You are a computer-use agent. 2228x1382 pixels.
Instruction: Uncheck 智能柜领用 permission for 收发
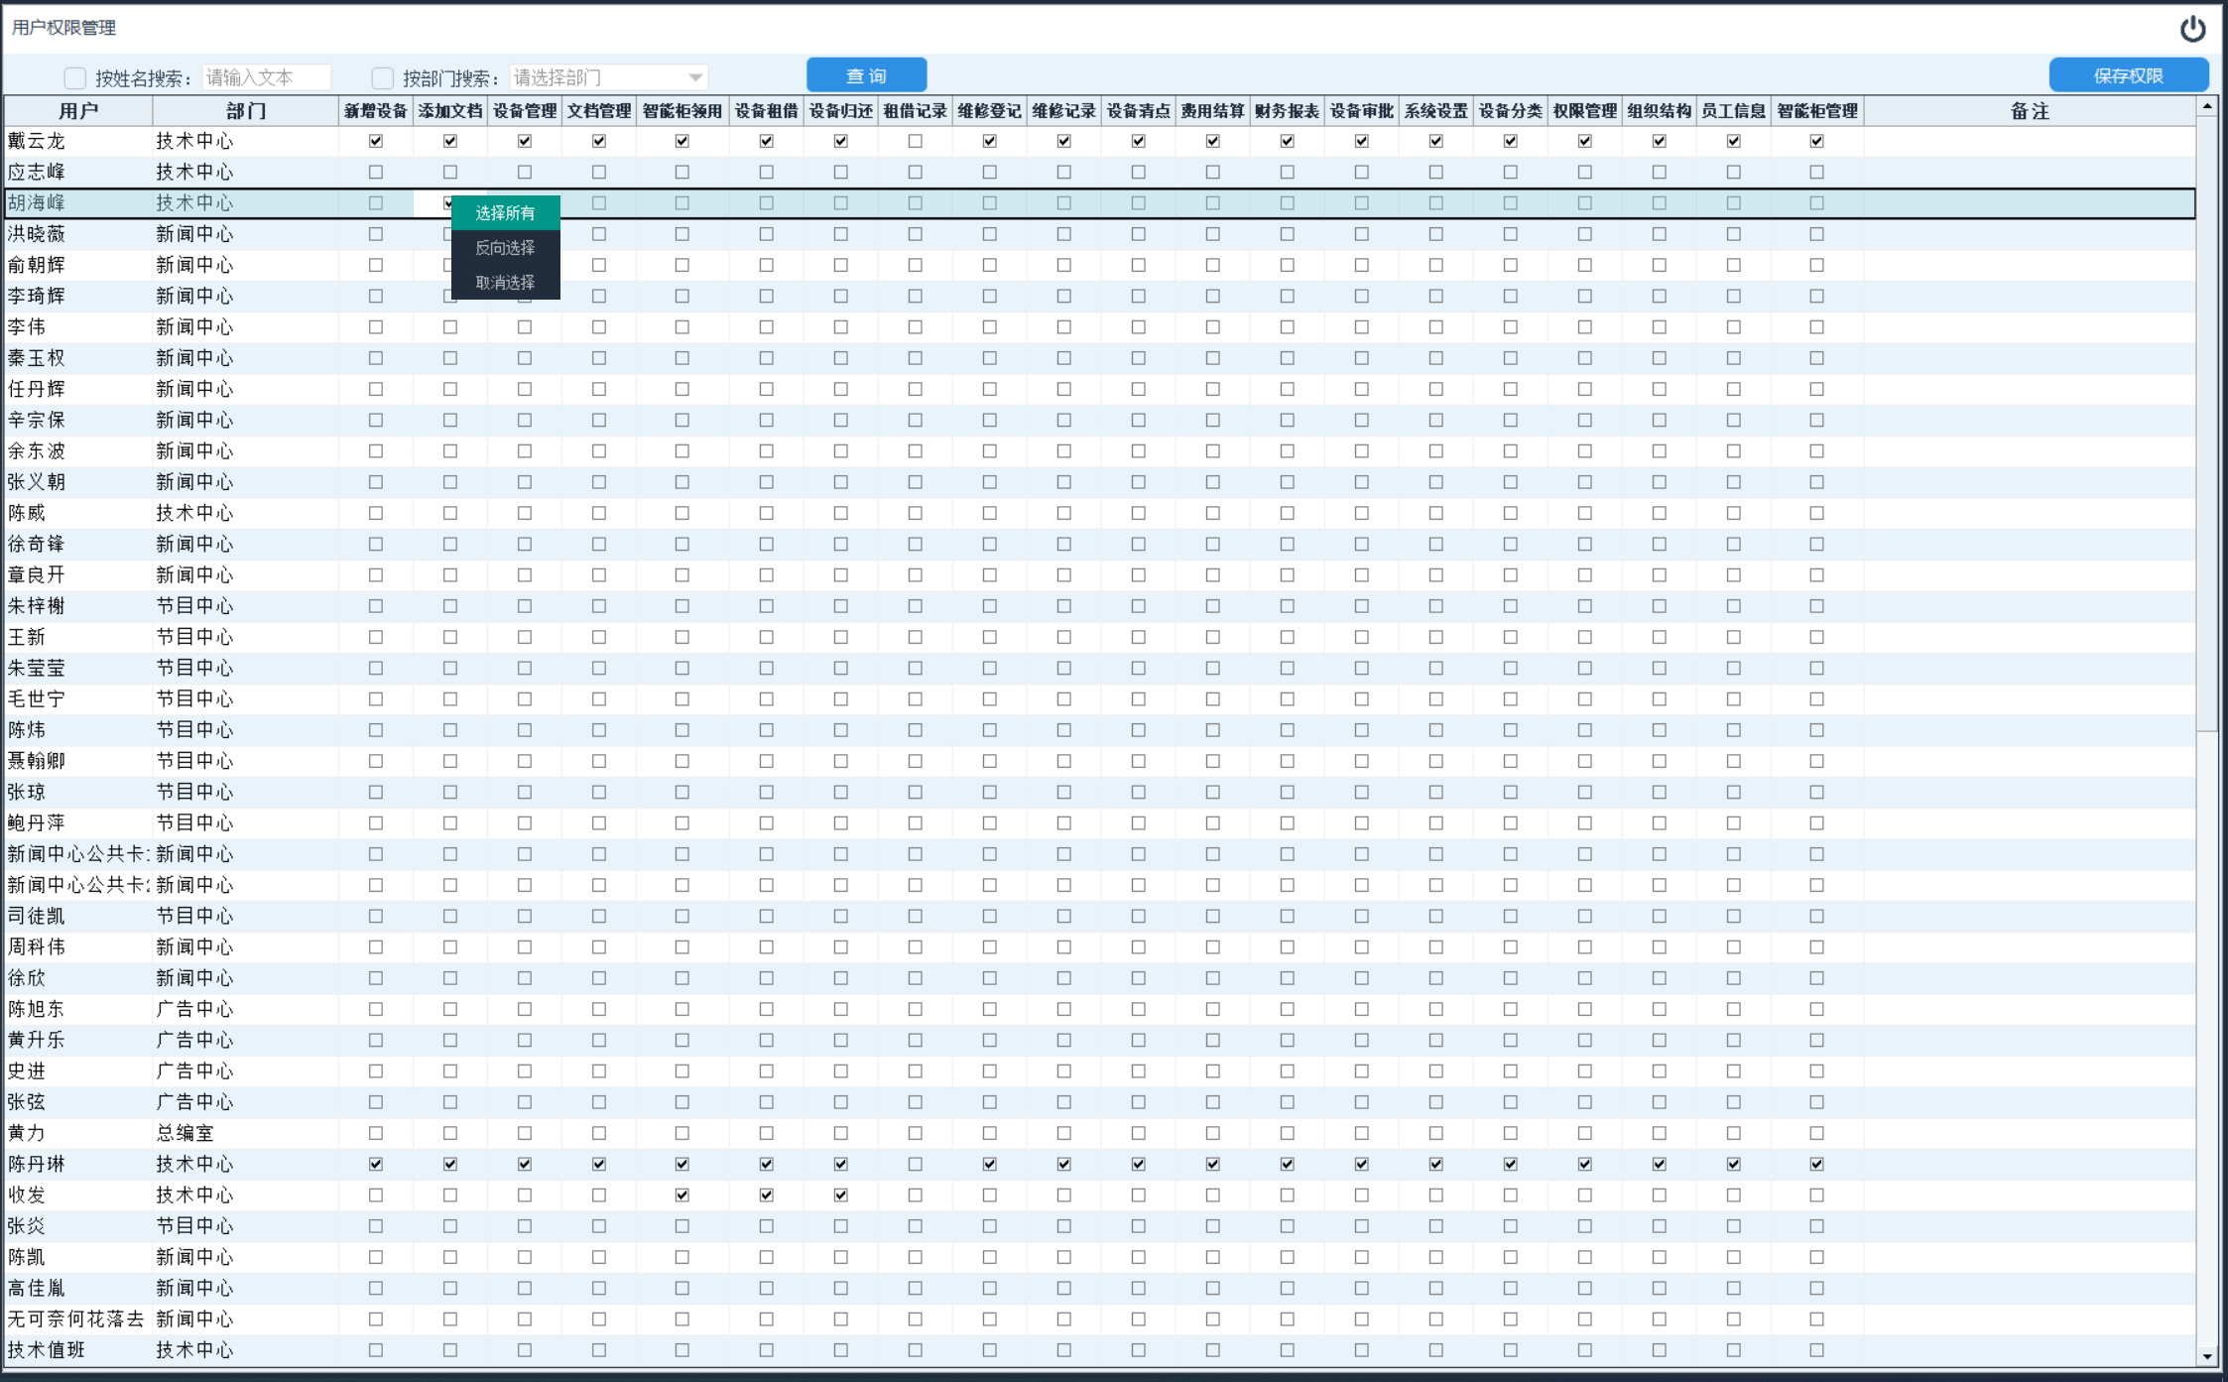[x=681, y=1194]
